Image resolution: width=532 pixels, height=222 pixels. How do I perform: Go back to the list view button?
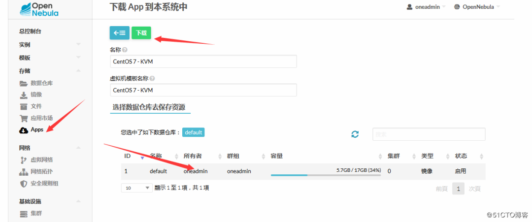(119, 33)
